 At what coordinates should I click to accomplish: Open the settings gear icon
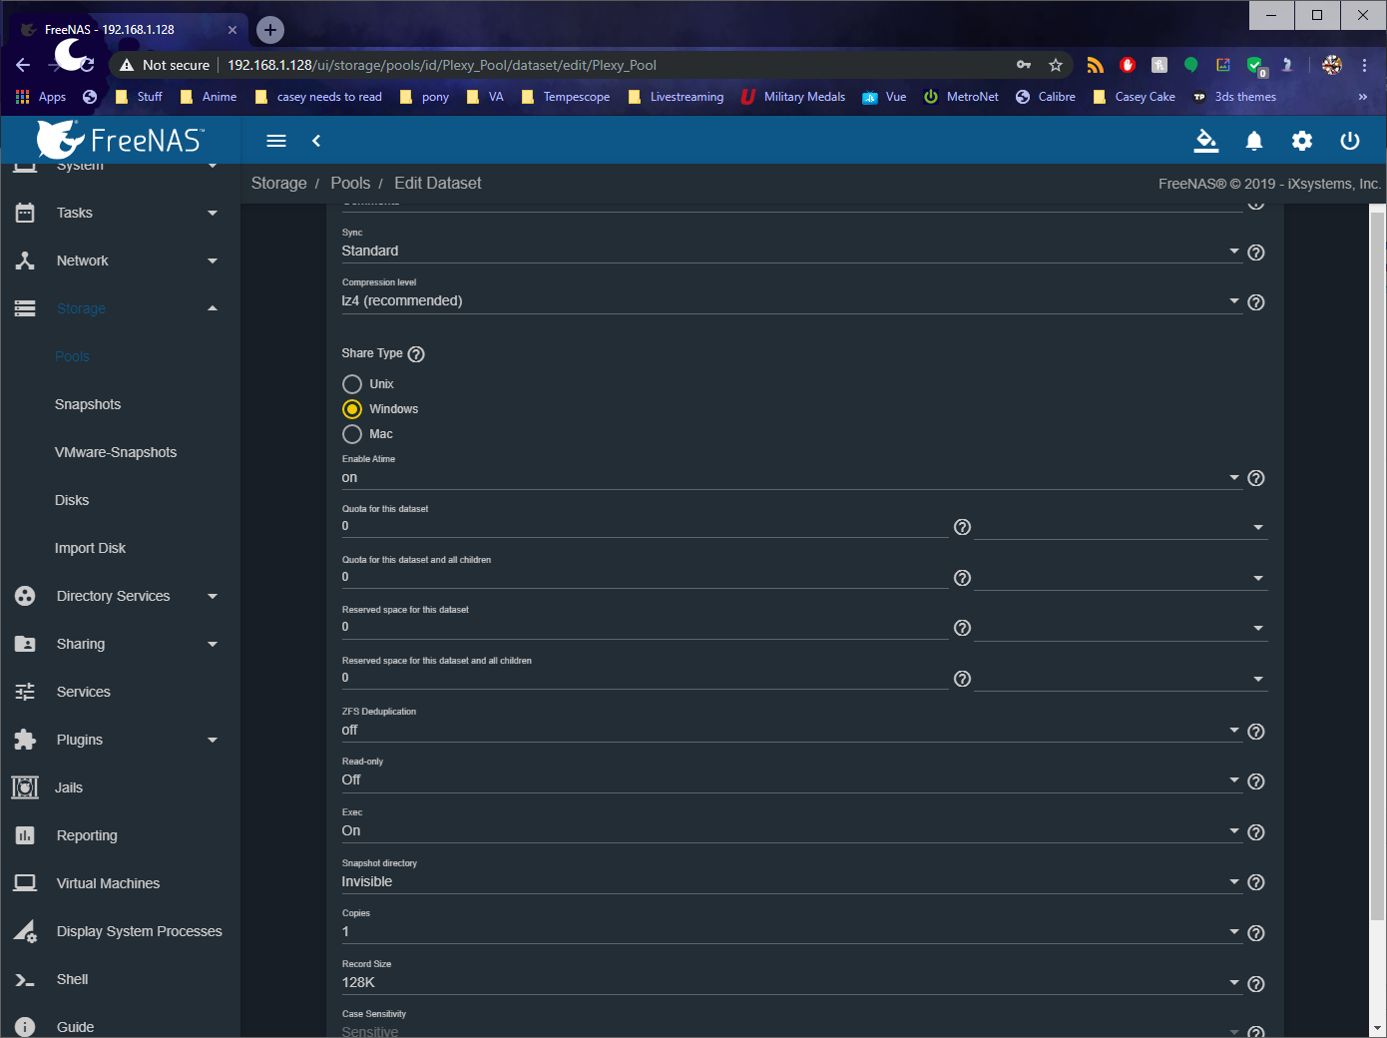pyautogui.click(x=1302, y=141)
